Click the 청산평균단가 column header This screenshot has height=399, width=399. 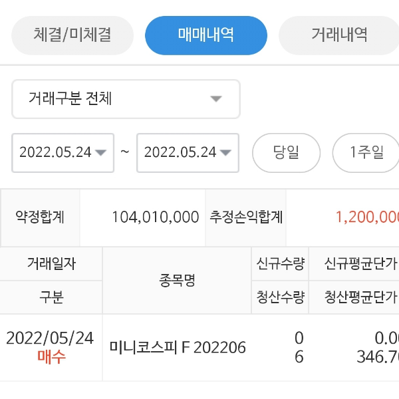[360, 297]
